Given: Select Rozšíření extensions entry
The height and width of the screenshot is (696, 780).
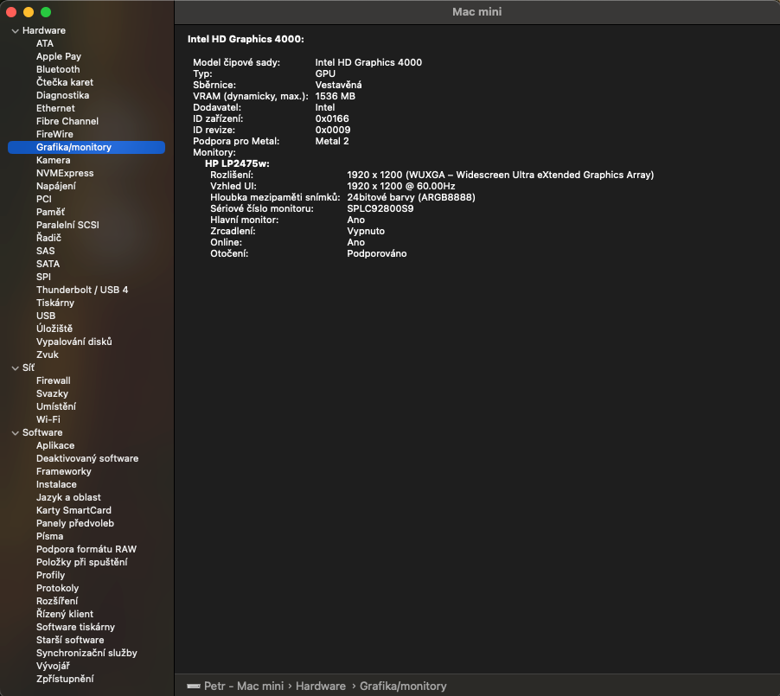Looking at the screenshot, I should pos(57,601).
